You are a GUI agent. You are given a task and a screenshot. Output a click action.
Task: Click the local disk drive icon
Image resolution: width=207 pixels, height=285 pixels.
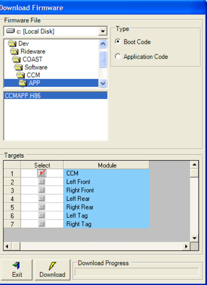click(10, 31)
